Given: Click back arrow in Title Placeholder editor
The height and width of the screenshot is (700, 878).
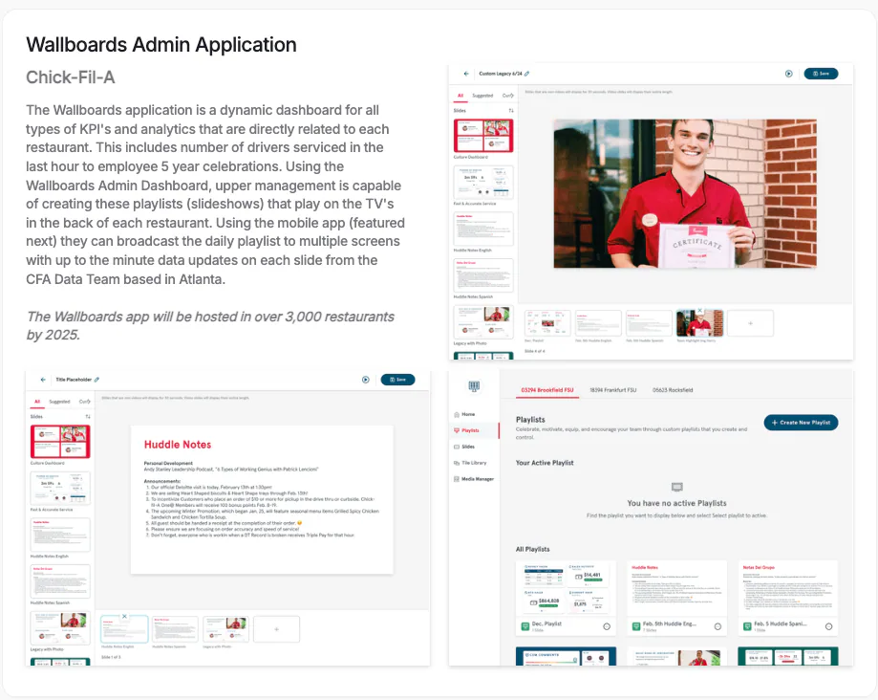Looking at the screenshot, I should [43, 380].
